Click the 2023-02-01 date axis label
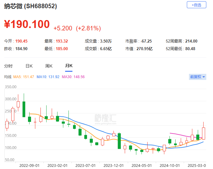This screenshot has width=213, height=169. (x=58, y=166)
